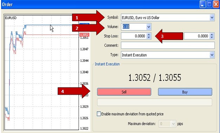Decrease Take Profit with down stepper arrow
Image resolution: width=220 pixels, height=133 pixels.
tap(212, 38)
